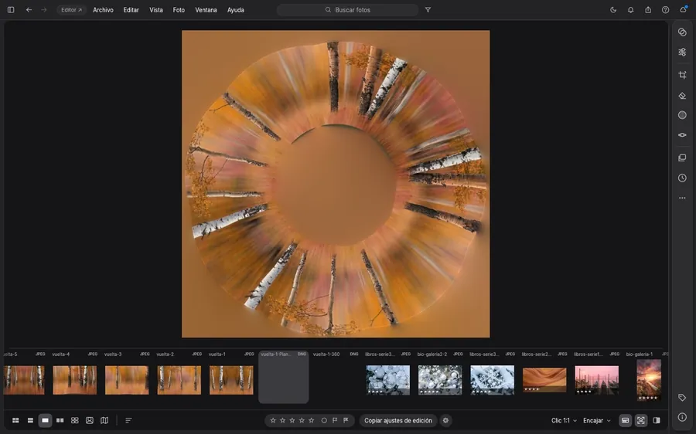Select the vuelta-3 thumbnail
The width and height of the screenshot is (696, 434).
coord(127,380)
